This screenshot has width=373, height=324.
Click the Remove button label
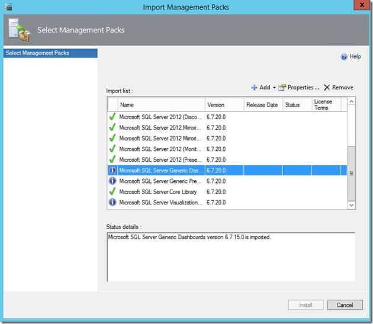343,88
